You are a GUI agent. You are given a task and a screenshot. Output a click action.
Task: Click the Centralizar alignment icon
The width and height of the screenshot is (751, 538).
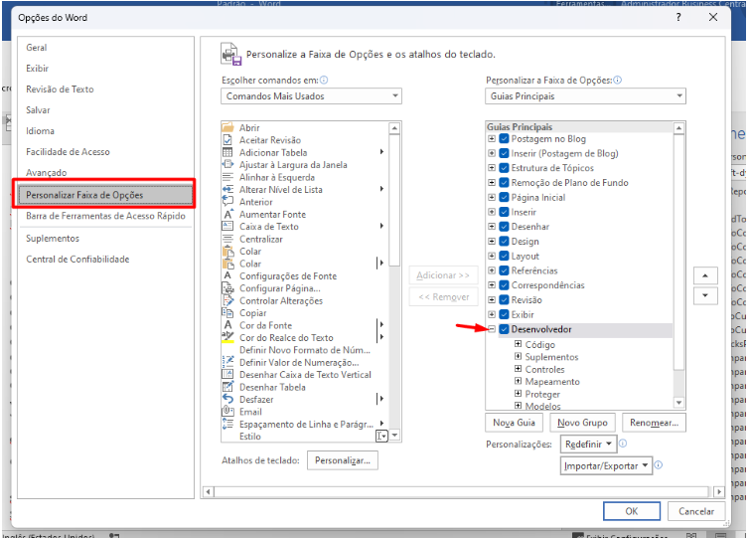pos(228,239)
